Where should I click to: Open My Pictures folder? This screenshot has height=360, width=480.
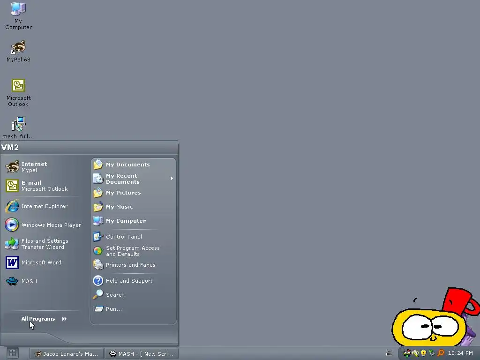134,193
